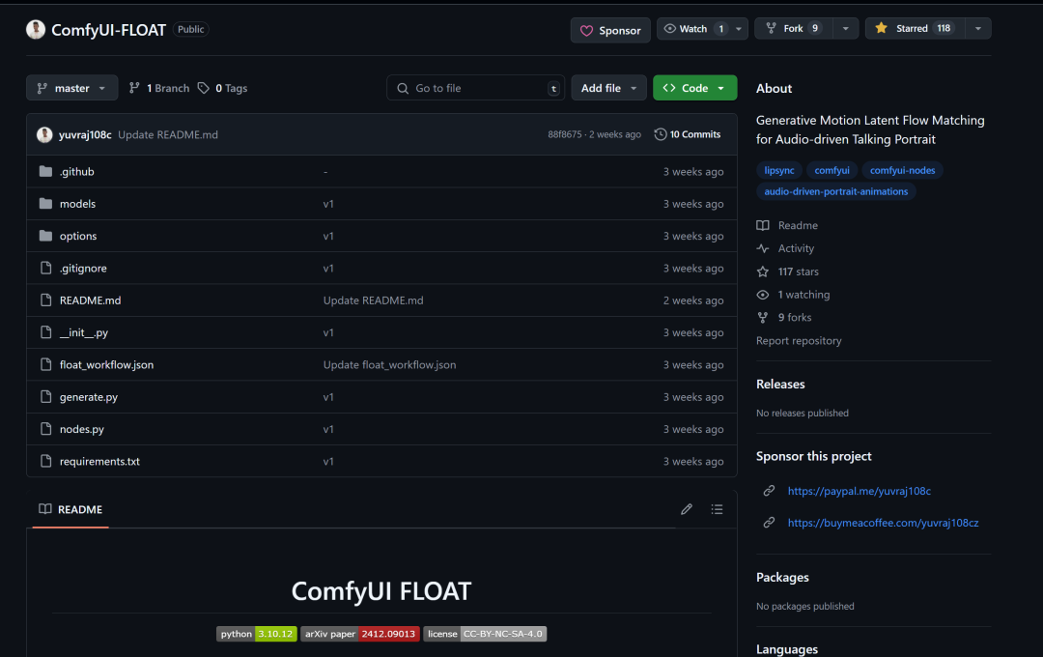Open the .gitignore file
The width and height of the screenshot is (1043, 657).
[x=83, y=269]
